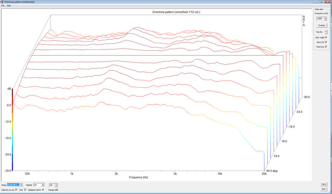Increase Top div. with up arrow
332x194 pixels.
point(325,30)
